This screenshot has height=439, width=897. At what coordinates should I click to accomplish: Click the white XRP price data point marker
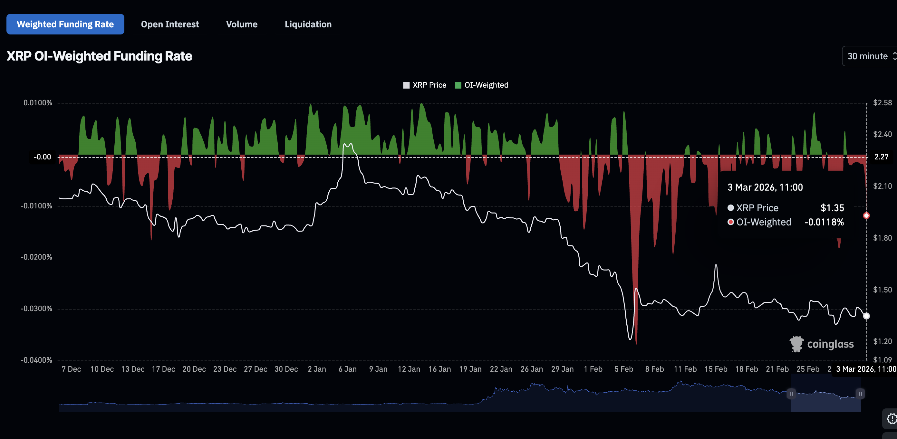coord(866,316)
